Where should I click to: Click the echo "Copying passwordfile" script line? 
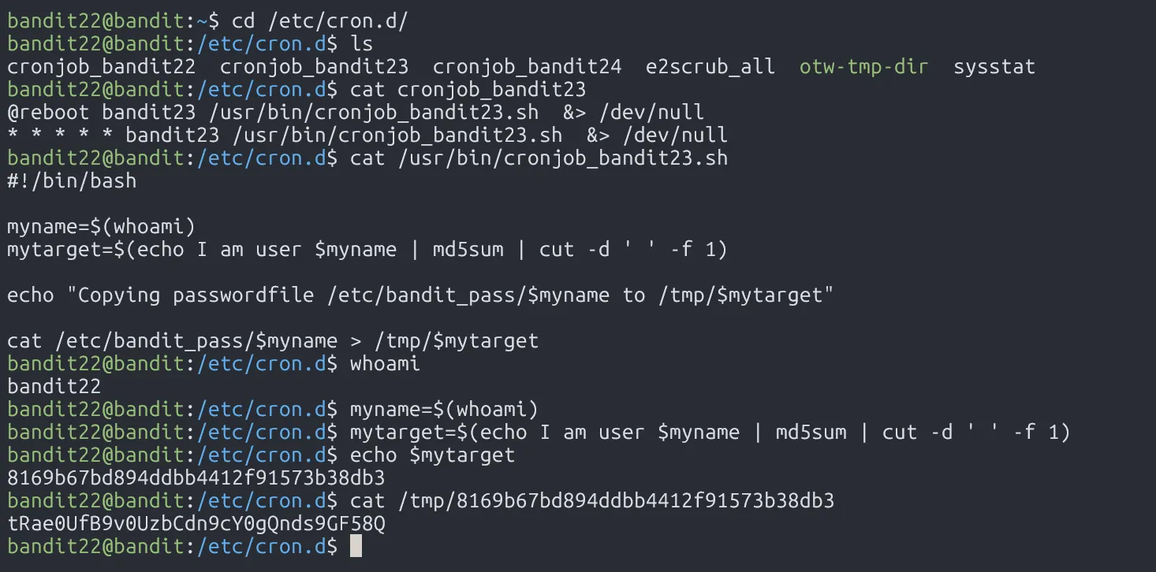[x=420, y=295]
